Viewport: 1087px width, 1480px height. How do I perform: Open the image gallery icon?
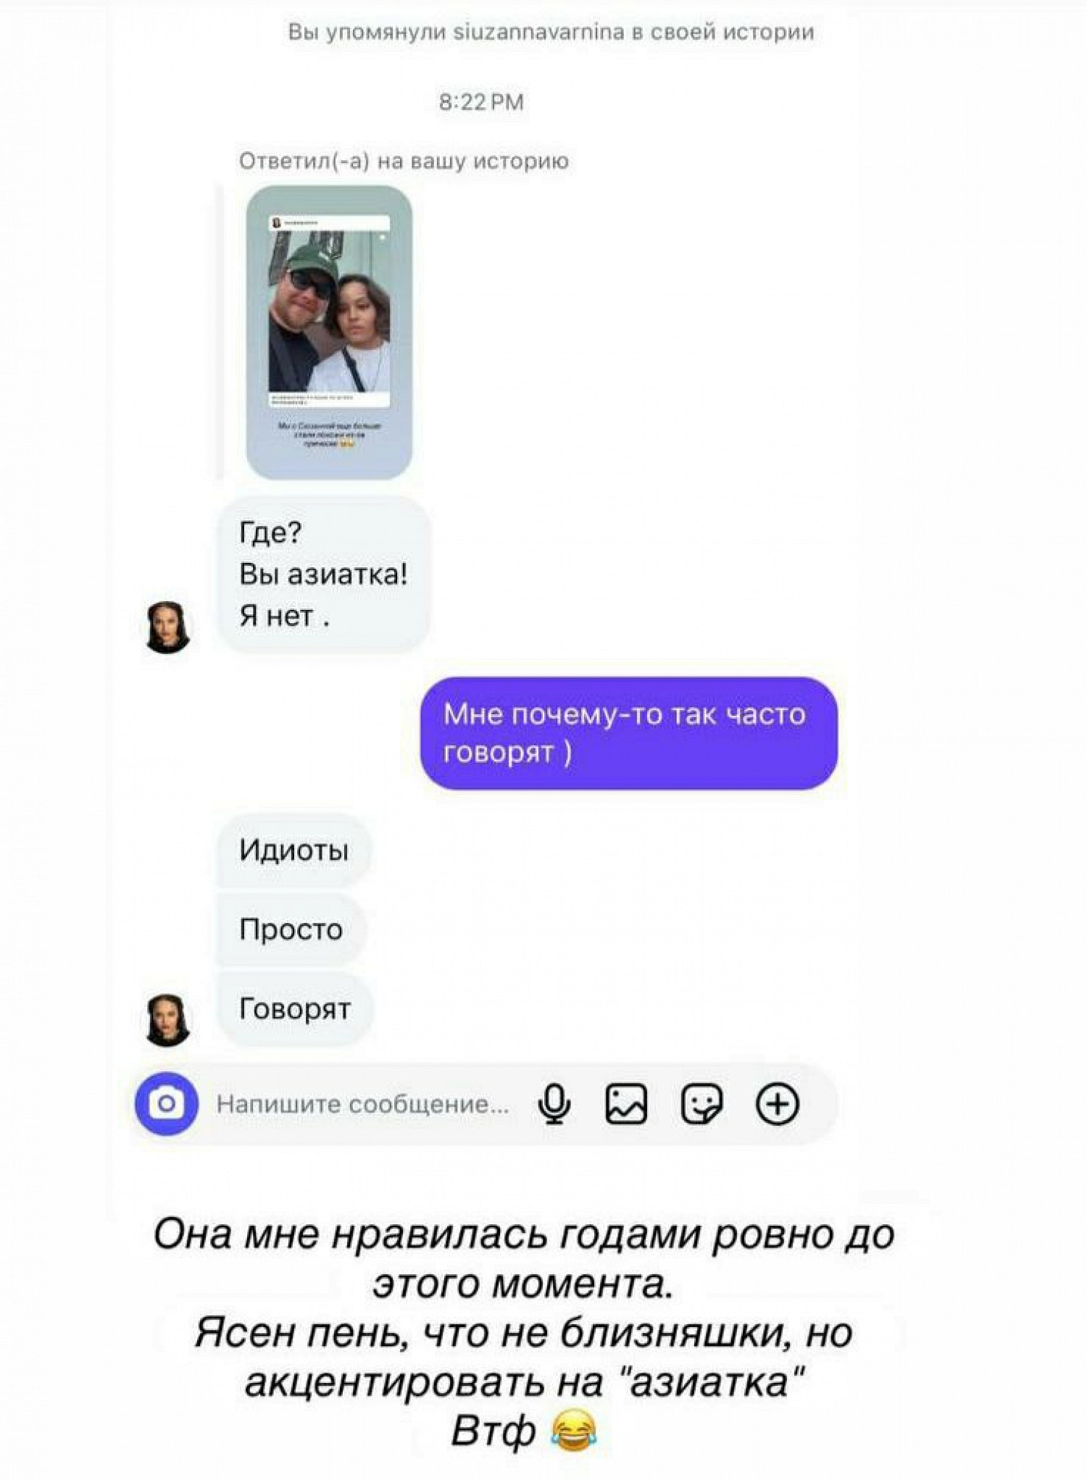pyautogui.click(x=626, y=1104)
